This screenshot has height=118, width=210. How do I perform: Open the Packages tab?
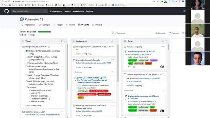[44, 25]
